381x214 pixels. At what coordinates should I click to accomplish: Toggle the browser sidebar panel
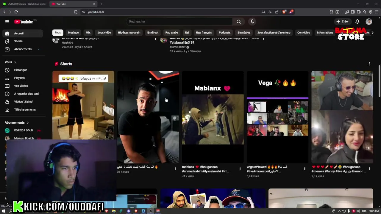click(353, 12)
